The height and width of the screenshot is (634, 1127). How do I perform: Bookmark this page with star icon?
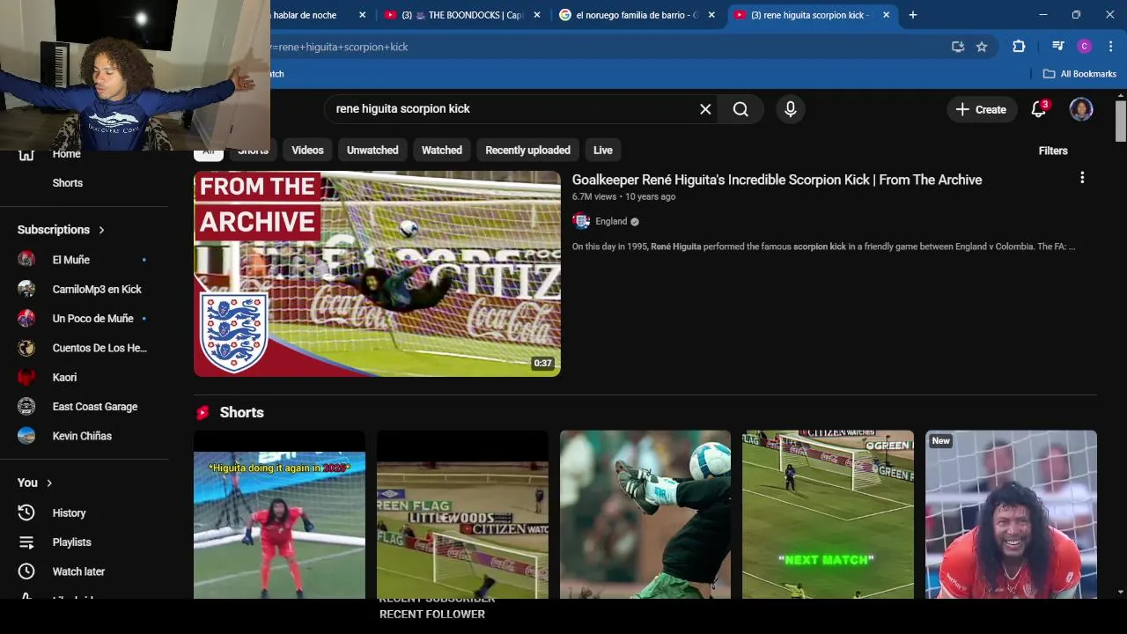(982, 47)
